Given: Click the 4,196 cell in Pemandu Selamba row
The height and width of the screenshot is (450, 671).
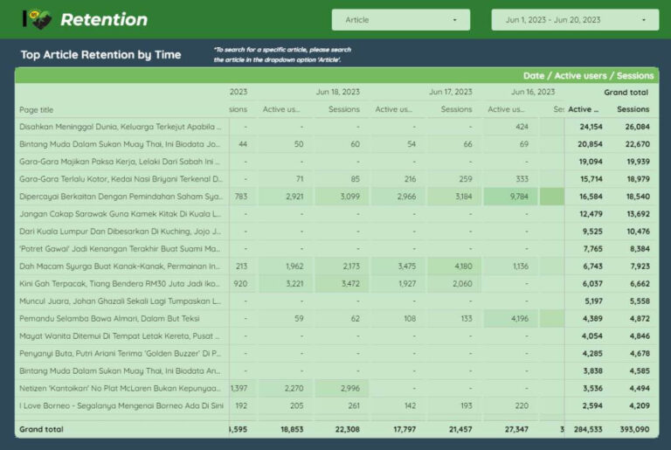Looking at the screenshot, I should pyautogui.click(x=513, y=319).
